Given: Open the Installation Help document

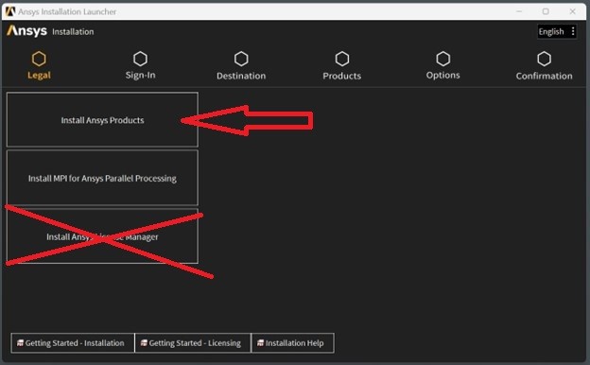Looking at the screenshot, I should (292, 343).
